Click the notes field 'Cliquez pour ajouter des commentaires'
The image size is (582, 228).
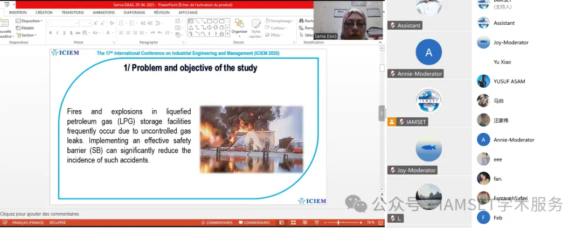(x=39, y=214)
